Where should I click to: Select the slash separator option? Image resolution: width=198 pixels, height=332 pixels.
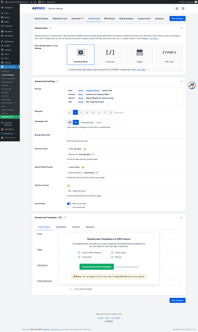(105, 113)
